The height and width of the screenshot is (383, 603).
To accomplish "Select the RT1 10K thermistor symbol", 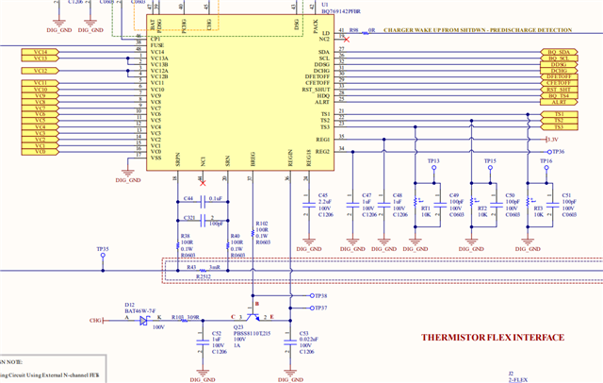I will click(416, 202).
